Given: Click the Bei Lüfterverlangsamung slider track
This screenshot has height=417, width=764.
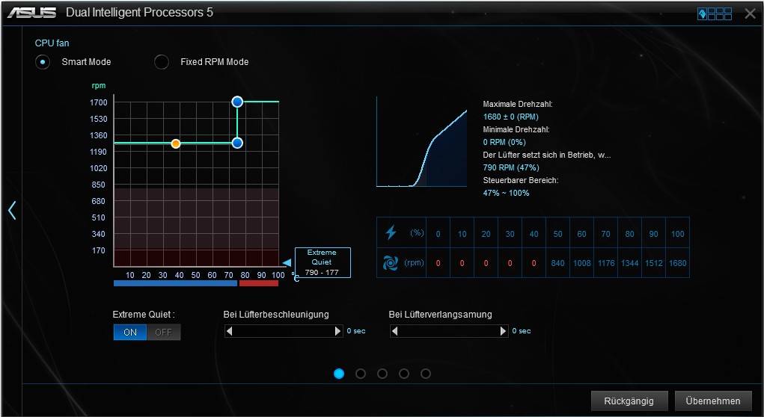Looking at the screenshot, I should 449,331.
